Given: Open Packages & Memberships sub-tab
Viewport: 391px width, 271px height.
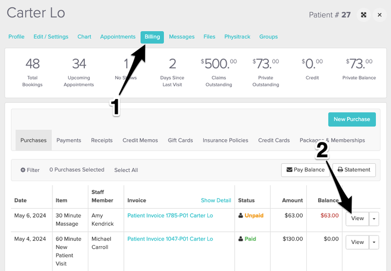Looking at the screenshot, I should (332, 141).
